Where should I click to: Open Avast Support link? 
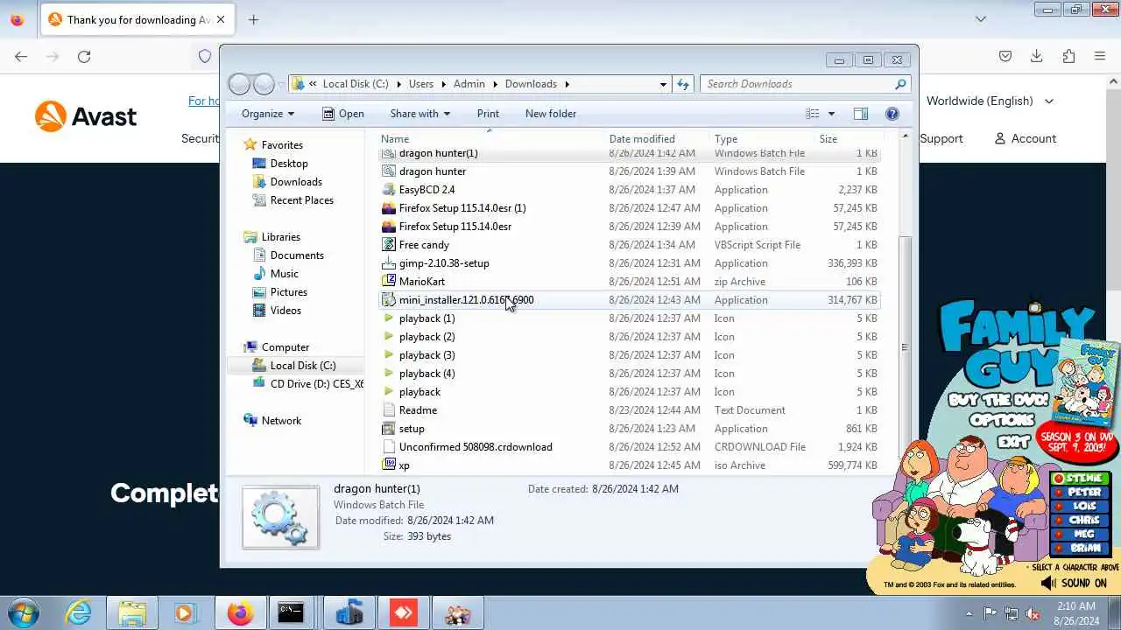[941, 138]
